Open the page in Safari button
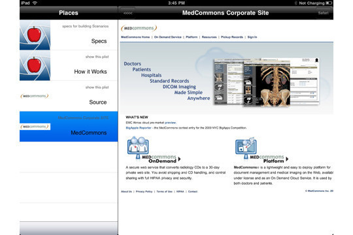353x235 pixels. pyautogui.click(x=323, y=13)
